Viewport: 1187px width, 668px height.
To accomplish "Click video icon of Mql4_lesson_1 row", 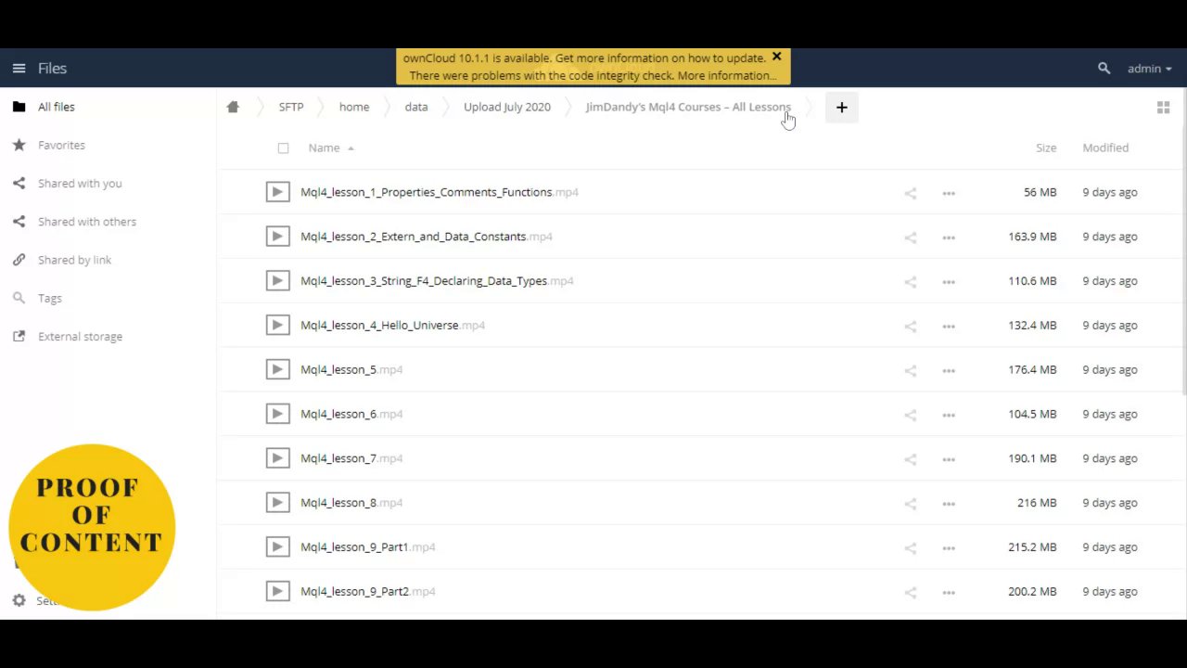I will coord(277,192).
